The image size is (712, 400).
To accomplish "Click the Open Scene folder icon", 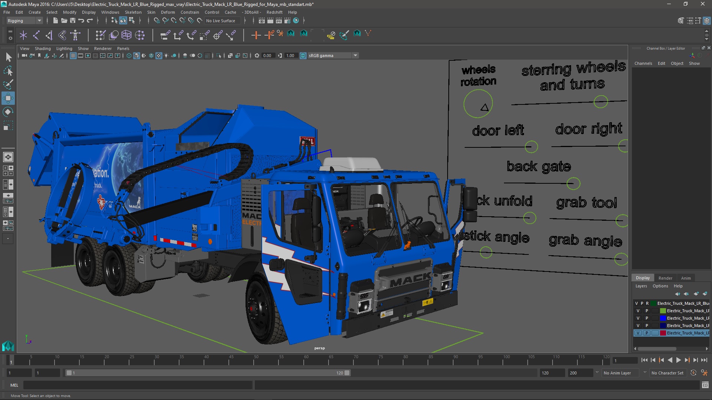I will 64,21.
